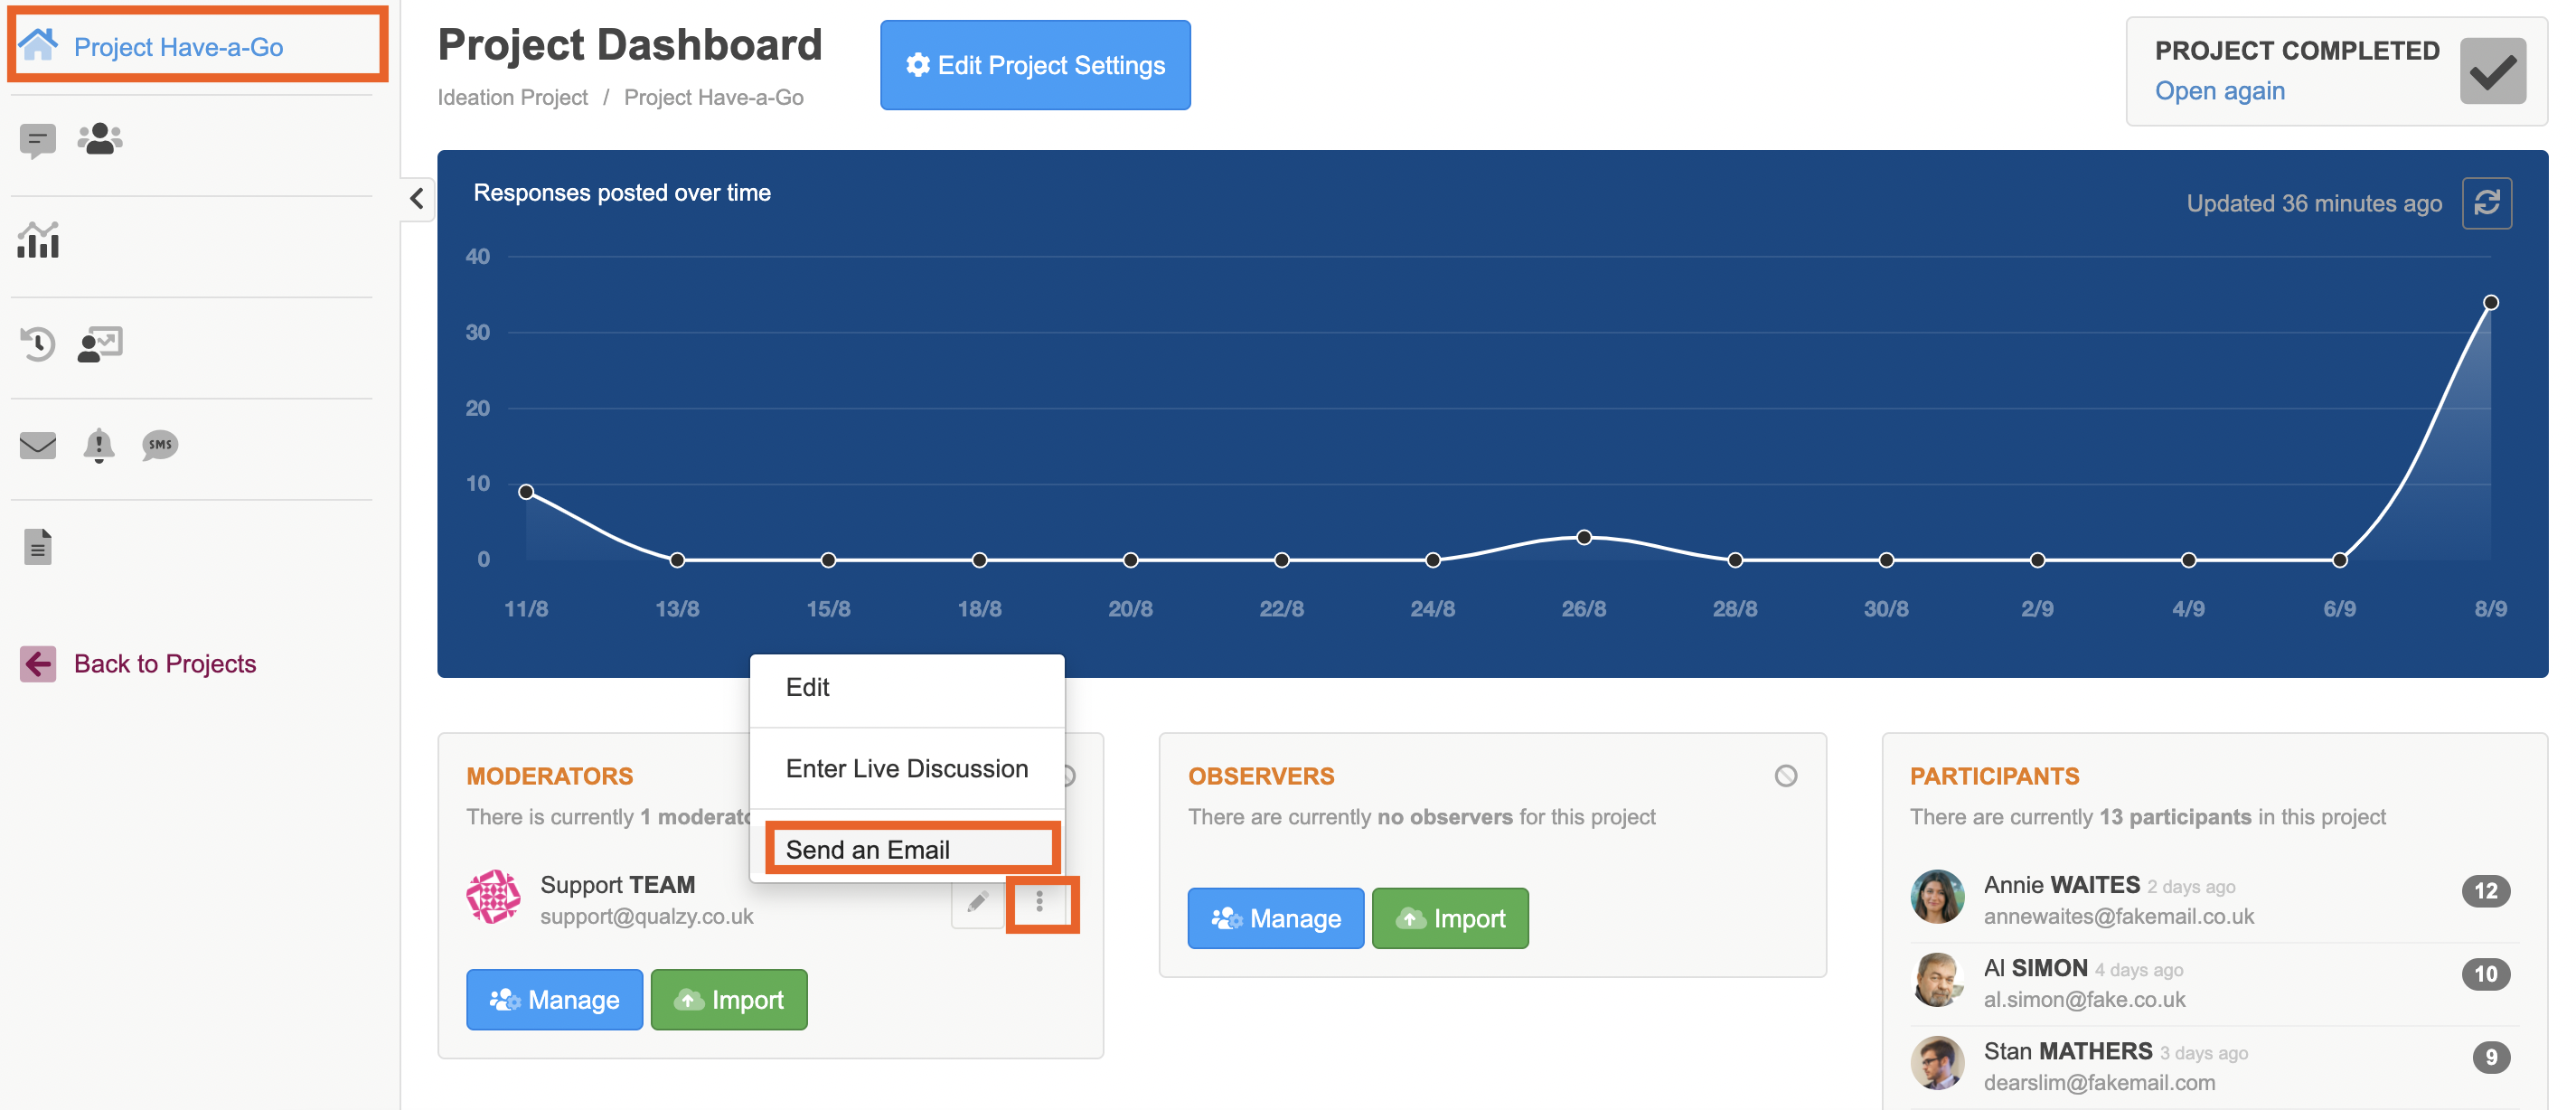Open the SMS message bubble icon
The image size is (2576, 1110).
(x=160, y=445)
